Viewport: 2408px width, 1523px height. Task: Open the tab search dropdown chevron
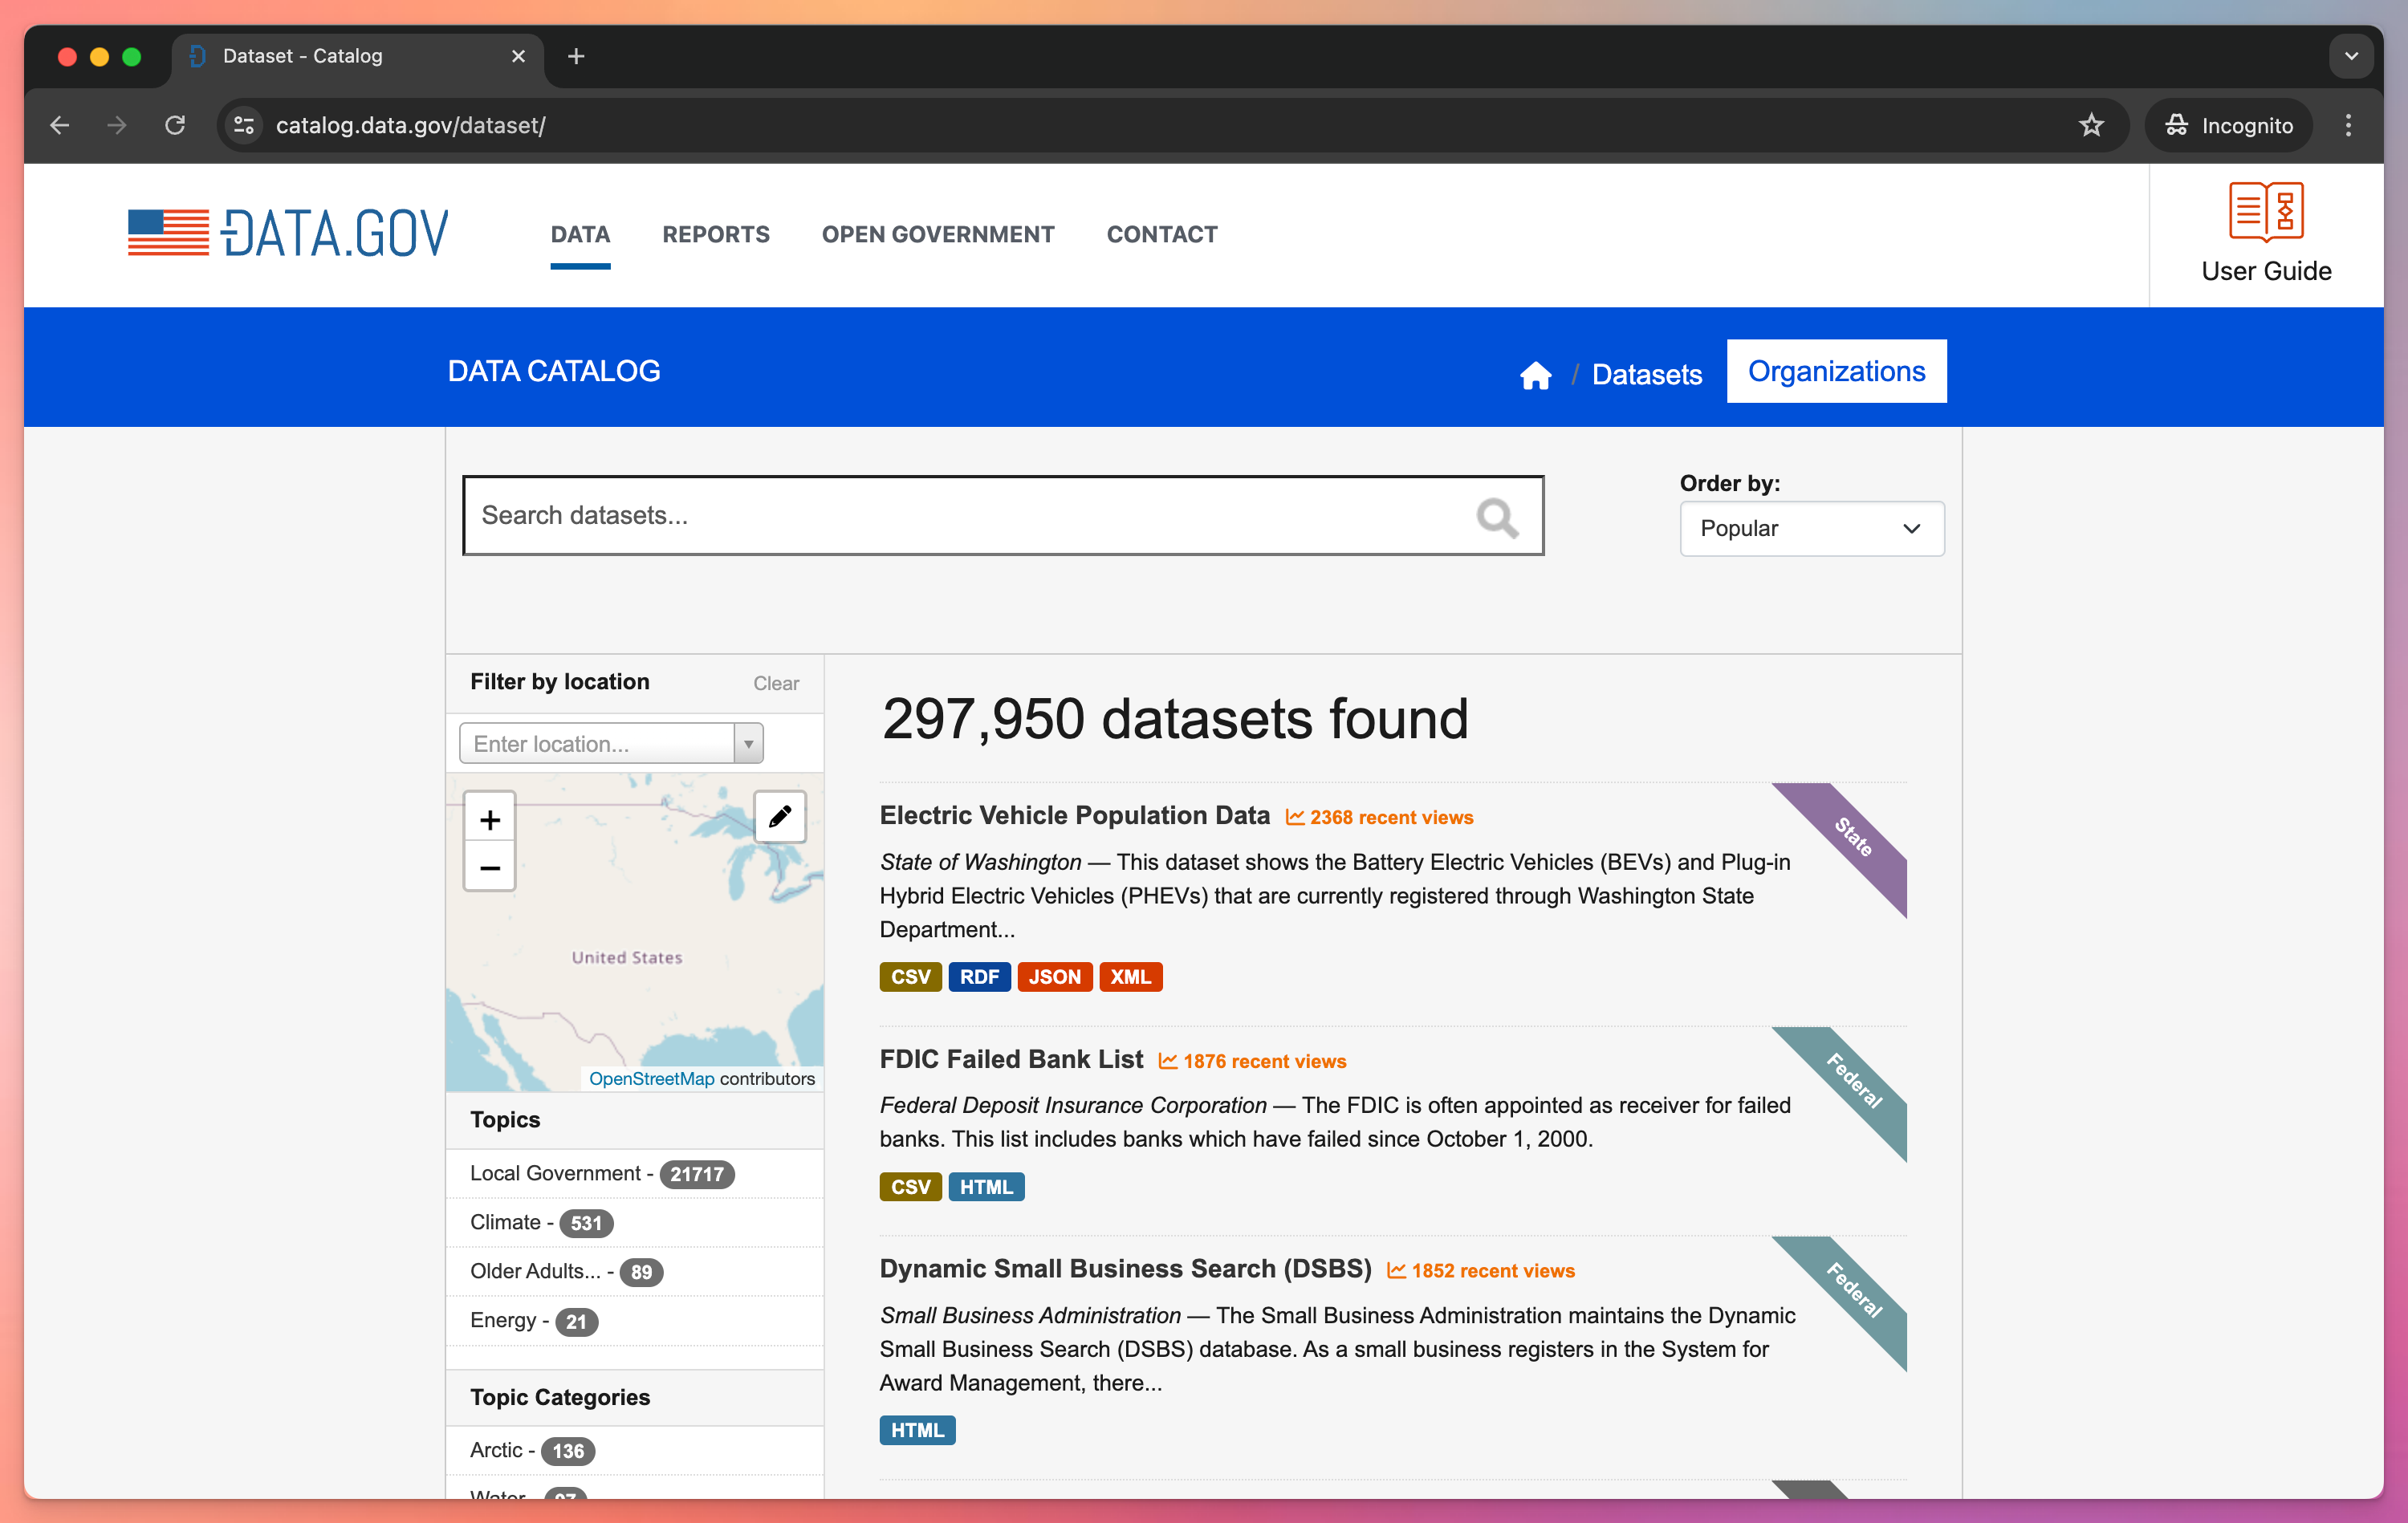pos(2351,56)
